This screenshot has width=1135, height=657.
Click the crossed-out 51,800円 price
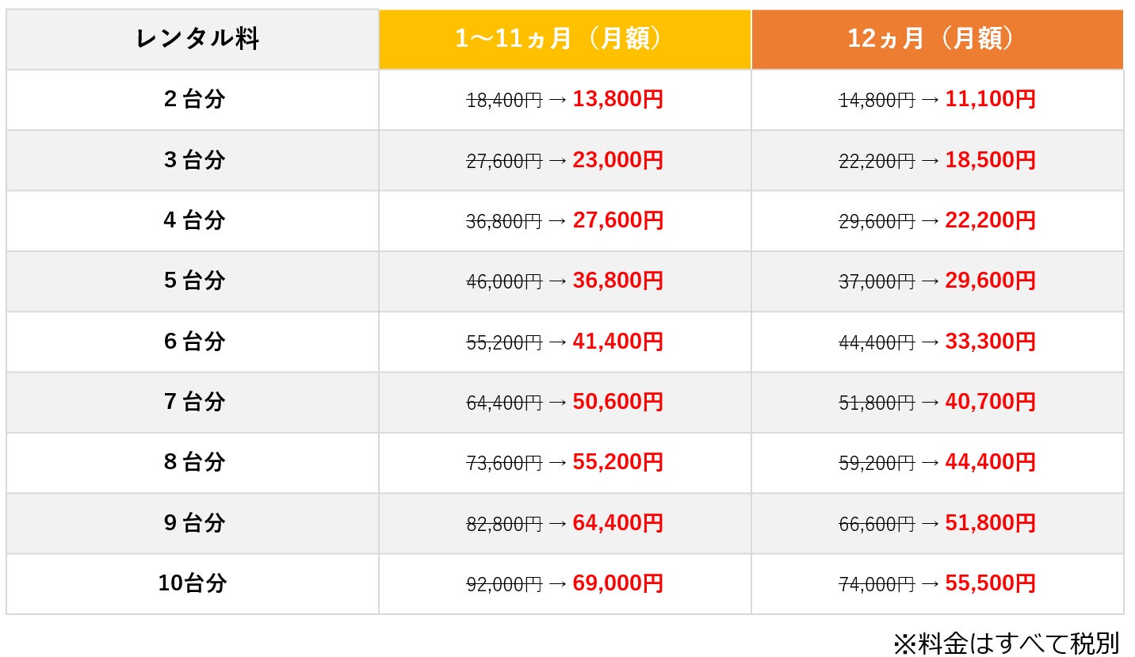click(877, 403)
